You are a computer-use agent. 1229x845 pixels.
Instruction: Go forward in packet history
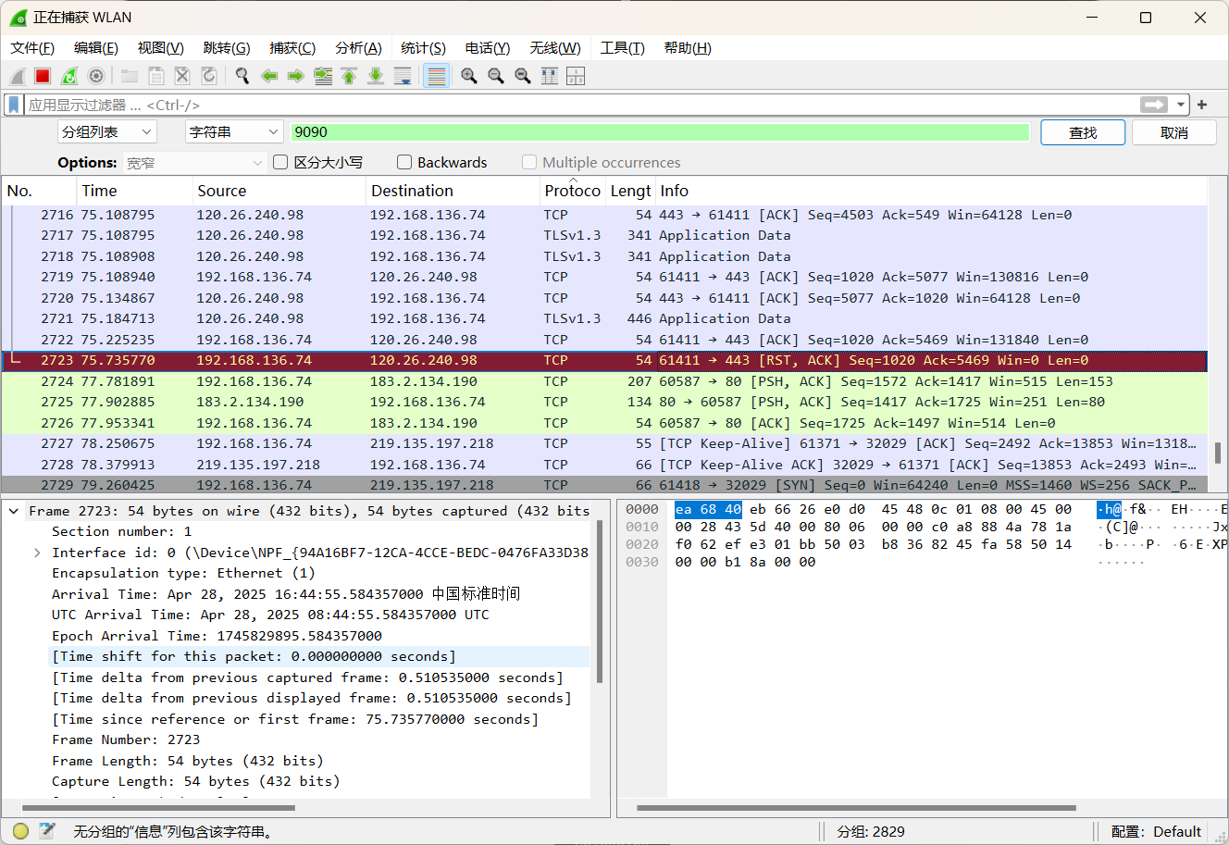296,76
